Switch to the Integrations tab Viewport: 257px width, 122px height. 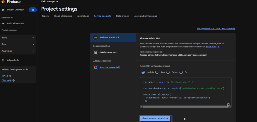83,16
